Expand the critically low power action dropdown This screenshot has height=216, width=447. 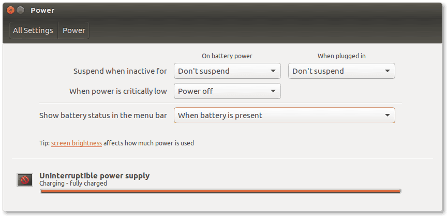227,91
